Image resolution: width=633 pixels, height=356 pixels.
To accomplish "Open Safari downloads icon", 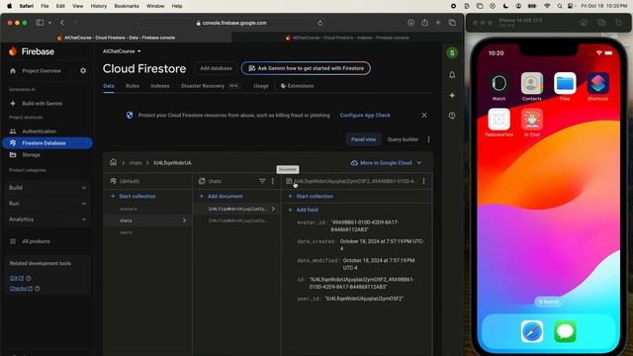I will (x=411, y=23).
